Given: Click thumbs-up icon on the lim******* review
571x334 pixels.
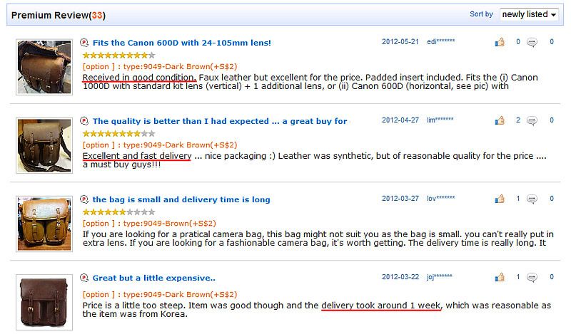Looking at the screenshot, I should [499, 120].
